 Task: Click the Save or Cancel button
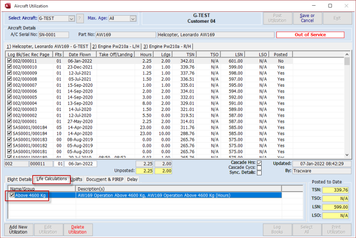click(307, 18)
